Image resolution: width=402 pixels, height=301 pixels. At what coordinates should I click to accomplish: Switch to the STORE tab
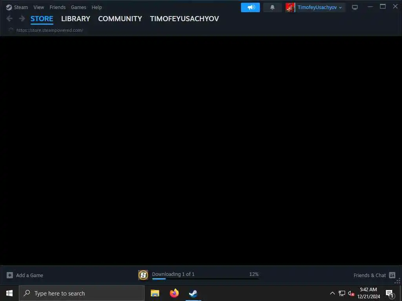(x=42, y=19)
